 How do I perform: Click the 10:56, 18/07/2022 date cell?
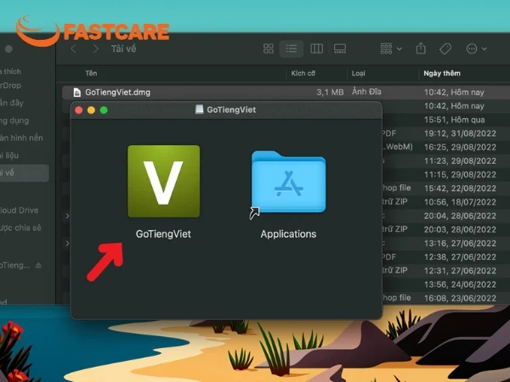tap(460, 202)
